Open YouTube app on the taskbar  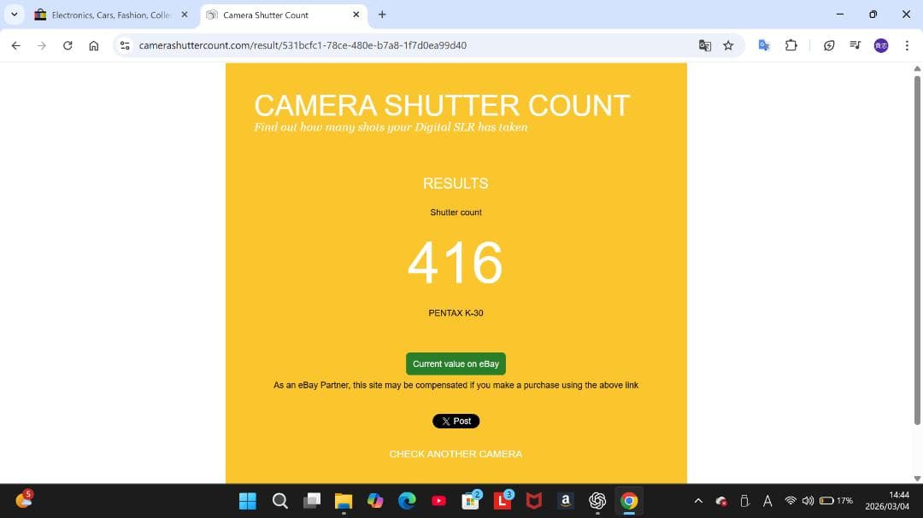[x=438, y=501]
